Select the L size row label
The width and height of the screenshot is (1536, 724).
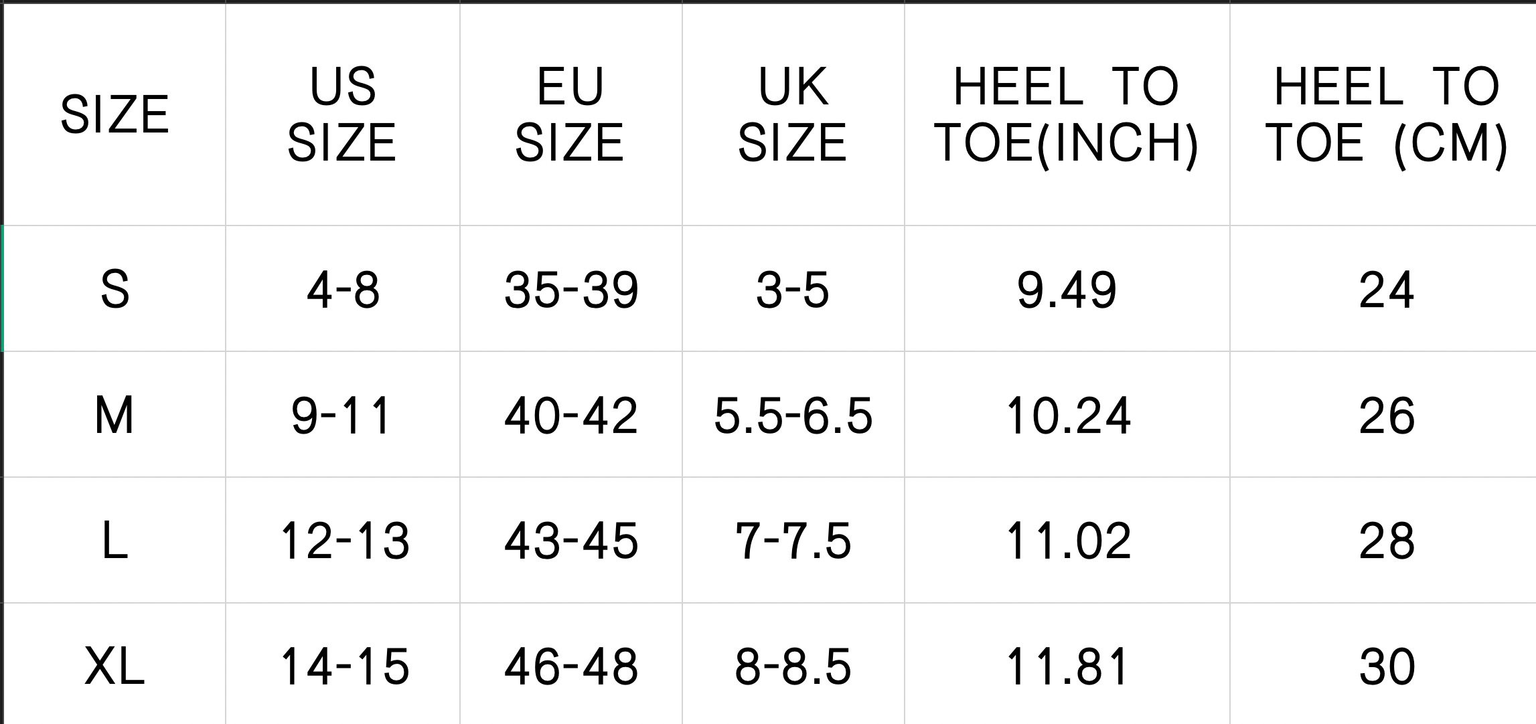(x=114, y=541)
